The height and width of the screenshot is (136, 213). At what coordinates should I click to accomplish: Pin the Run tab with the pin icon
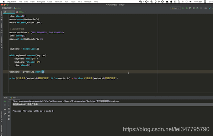point(5,114)
